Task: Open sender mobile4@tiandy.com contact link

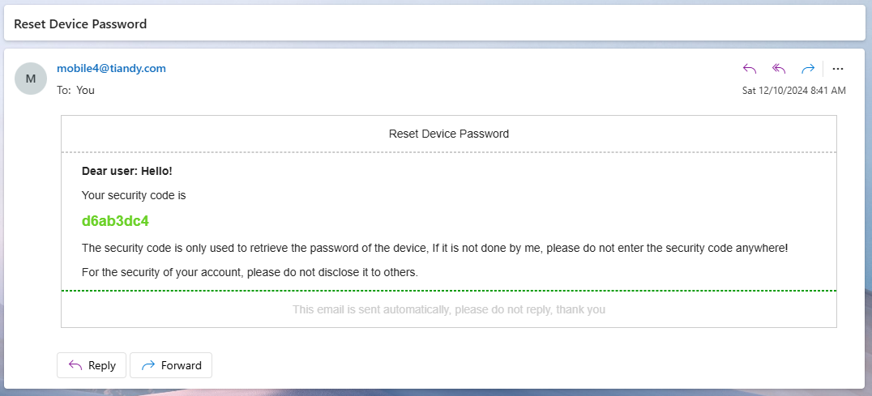Action: coord(111,68)
